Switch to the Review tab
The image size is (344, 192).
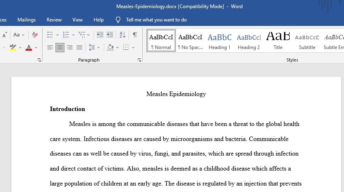pos(54,20)
